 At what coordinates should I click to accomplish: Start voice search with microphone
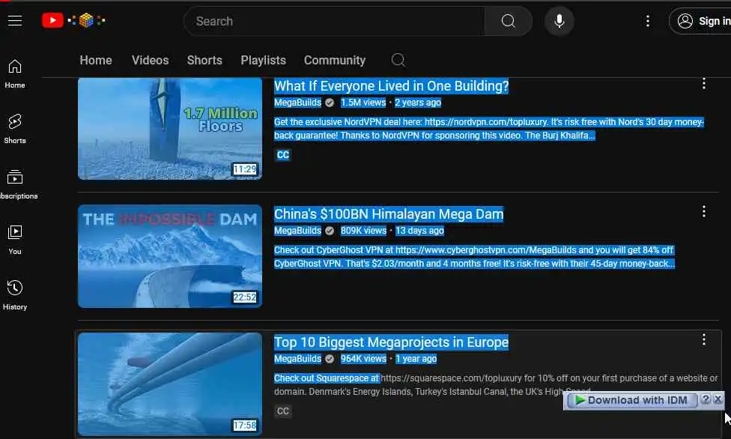[x=559, y=21]
